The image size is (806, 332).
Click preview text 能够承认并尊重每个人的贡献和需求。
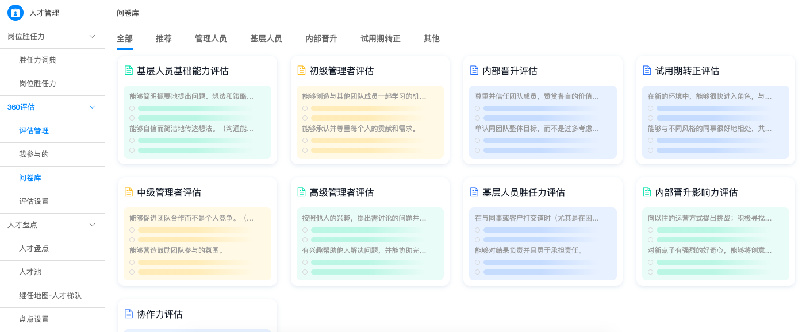click(360, 128)
